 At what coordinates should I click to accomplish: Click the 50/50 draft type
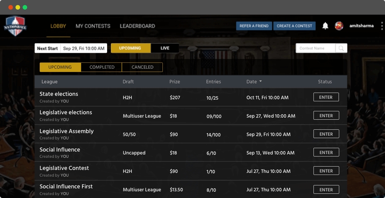coord(129,134)
